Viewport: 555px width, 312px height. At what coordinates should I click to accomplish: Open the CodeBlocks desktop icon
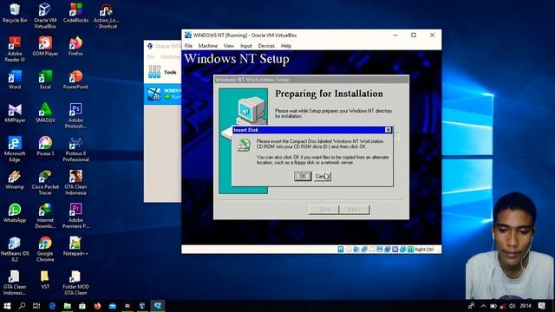[75, 14]
